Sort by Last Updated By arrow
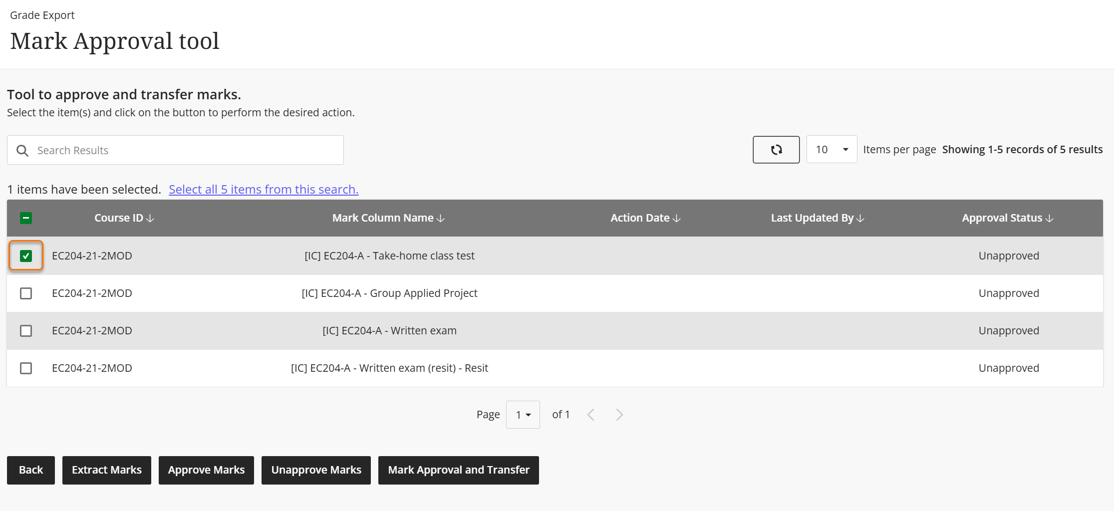This screenshot has width=1114, height=511. point(860,219)
